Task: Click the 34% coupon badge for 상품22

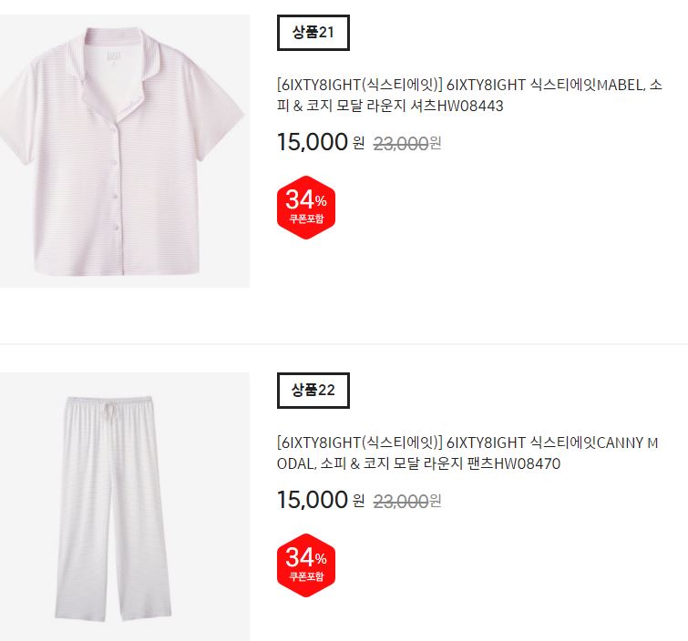Action: (306, 565)
